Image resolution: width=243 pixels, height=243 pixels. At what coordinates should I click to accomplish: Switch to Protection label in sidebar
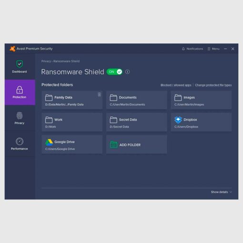click(x=20, y=97)
